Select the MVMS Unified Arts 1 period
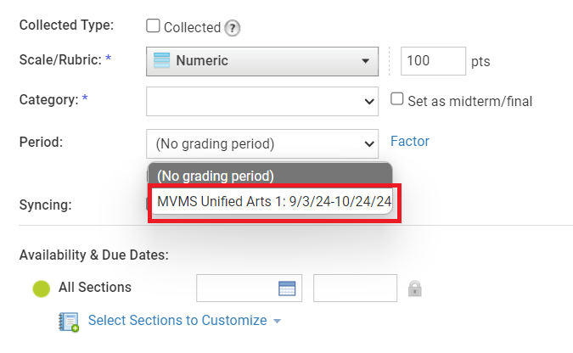 (273, 202)
